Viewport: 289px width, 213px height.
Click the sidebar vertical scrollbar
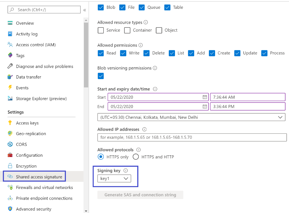[86, 54]
